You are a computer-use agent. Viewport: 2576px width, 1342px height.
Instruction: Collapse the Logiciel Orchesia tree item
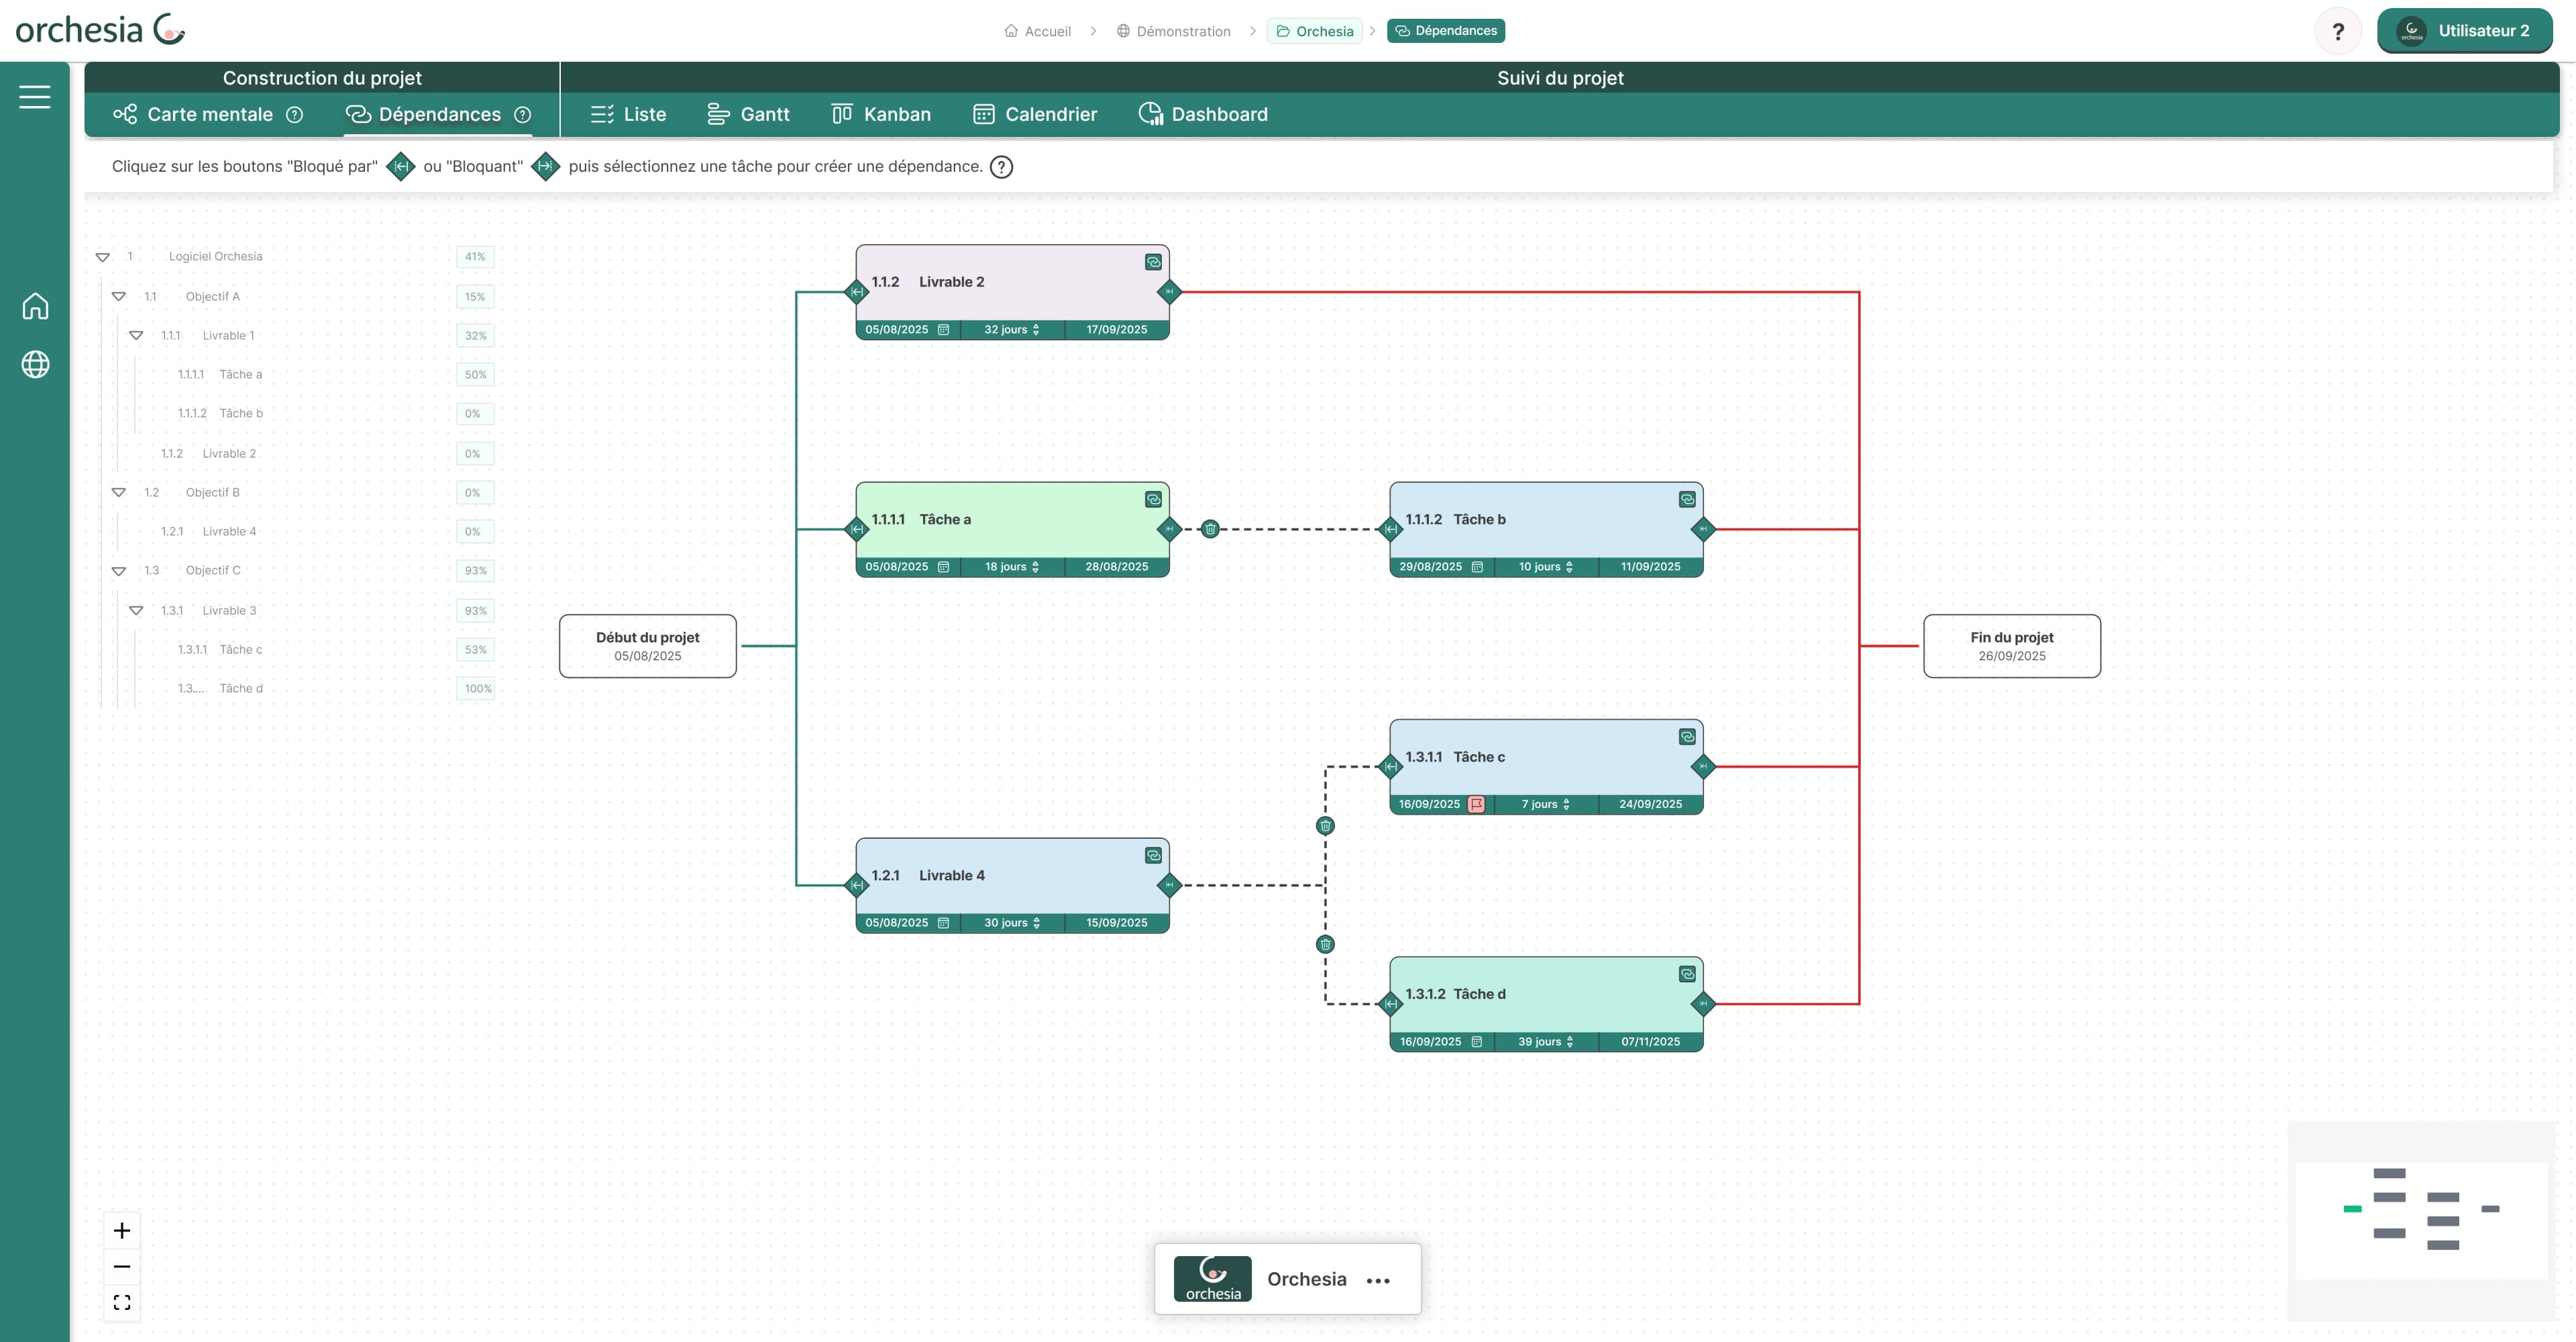coord(104,256)
